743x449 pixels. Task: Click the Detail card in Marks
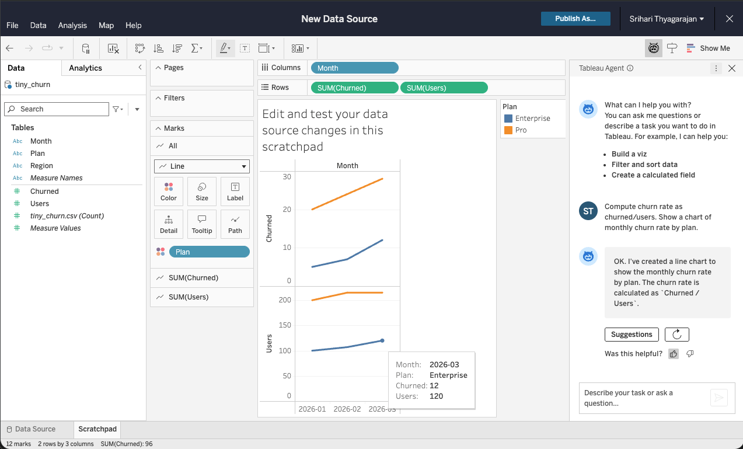click(x=169, y=224)
